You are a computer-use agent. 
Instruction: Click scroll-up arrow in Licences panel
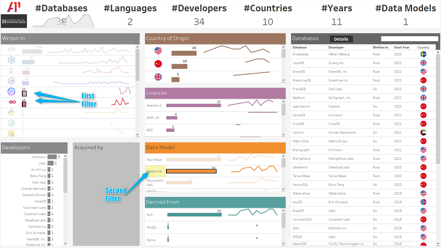283,101
